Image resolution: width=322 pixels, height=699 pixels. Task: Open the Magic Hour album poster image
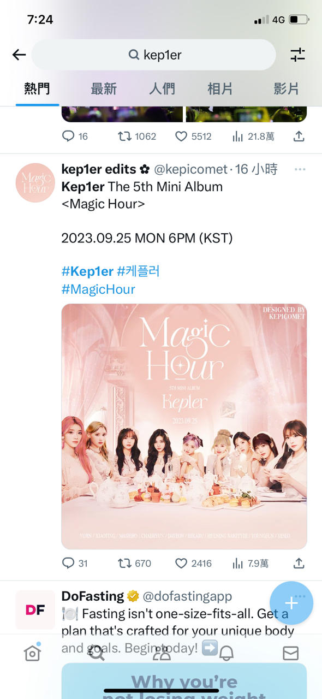(184, 426)
